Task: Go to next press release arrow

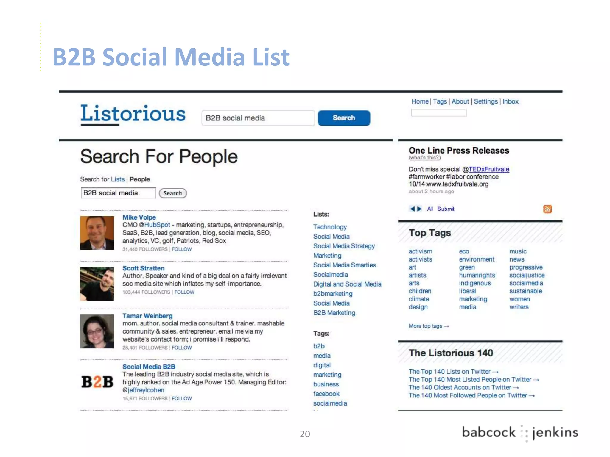Action: point(419,209)
